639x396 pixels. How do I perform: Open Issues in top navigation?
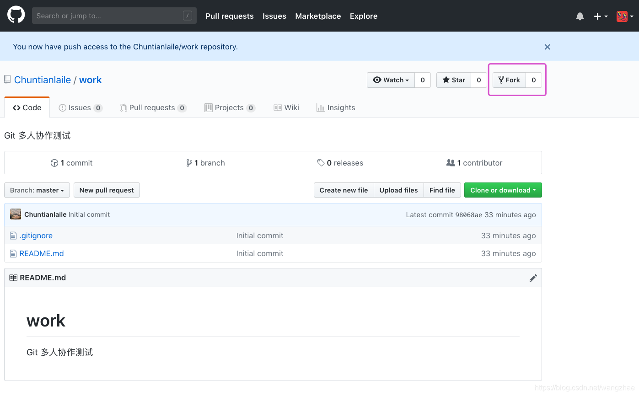(274, 16)
